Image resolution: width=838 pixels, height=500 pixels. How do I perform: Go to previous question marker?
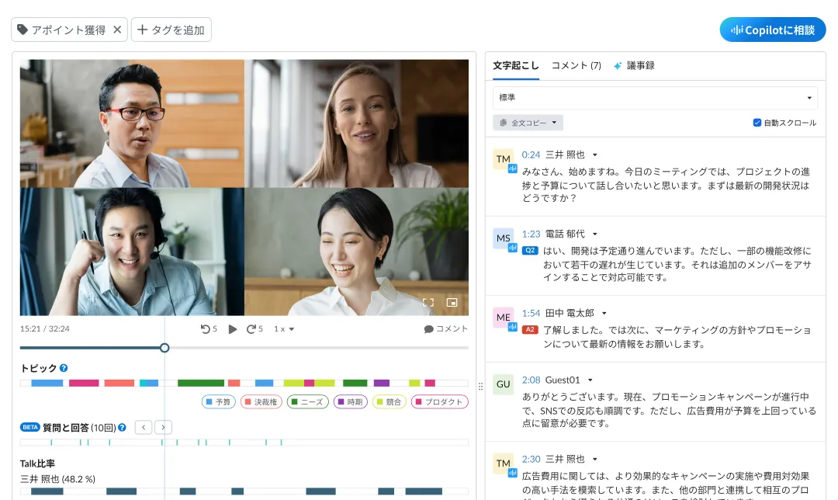[144, 427]
